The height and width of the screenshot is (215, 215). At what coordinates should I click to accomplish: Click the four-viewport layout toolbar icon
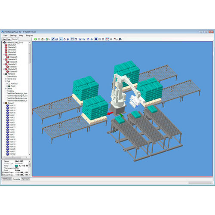click(103, 39)
